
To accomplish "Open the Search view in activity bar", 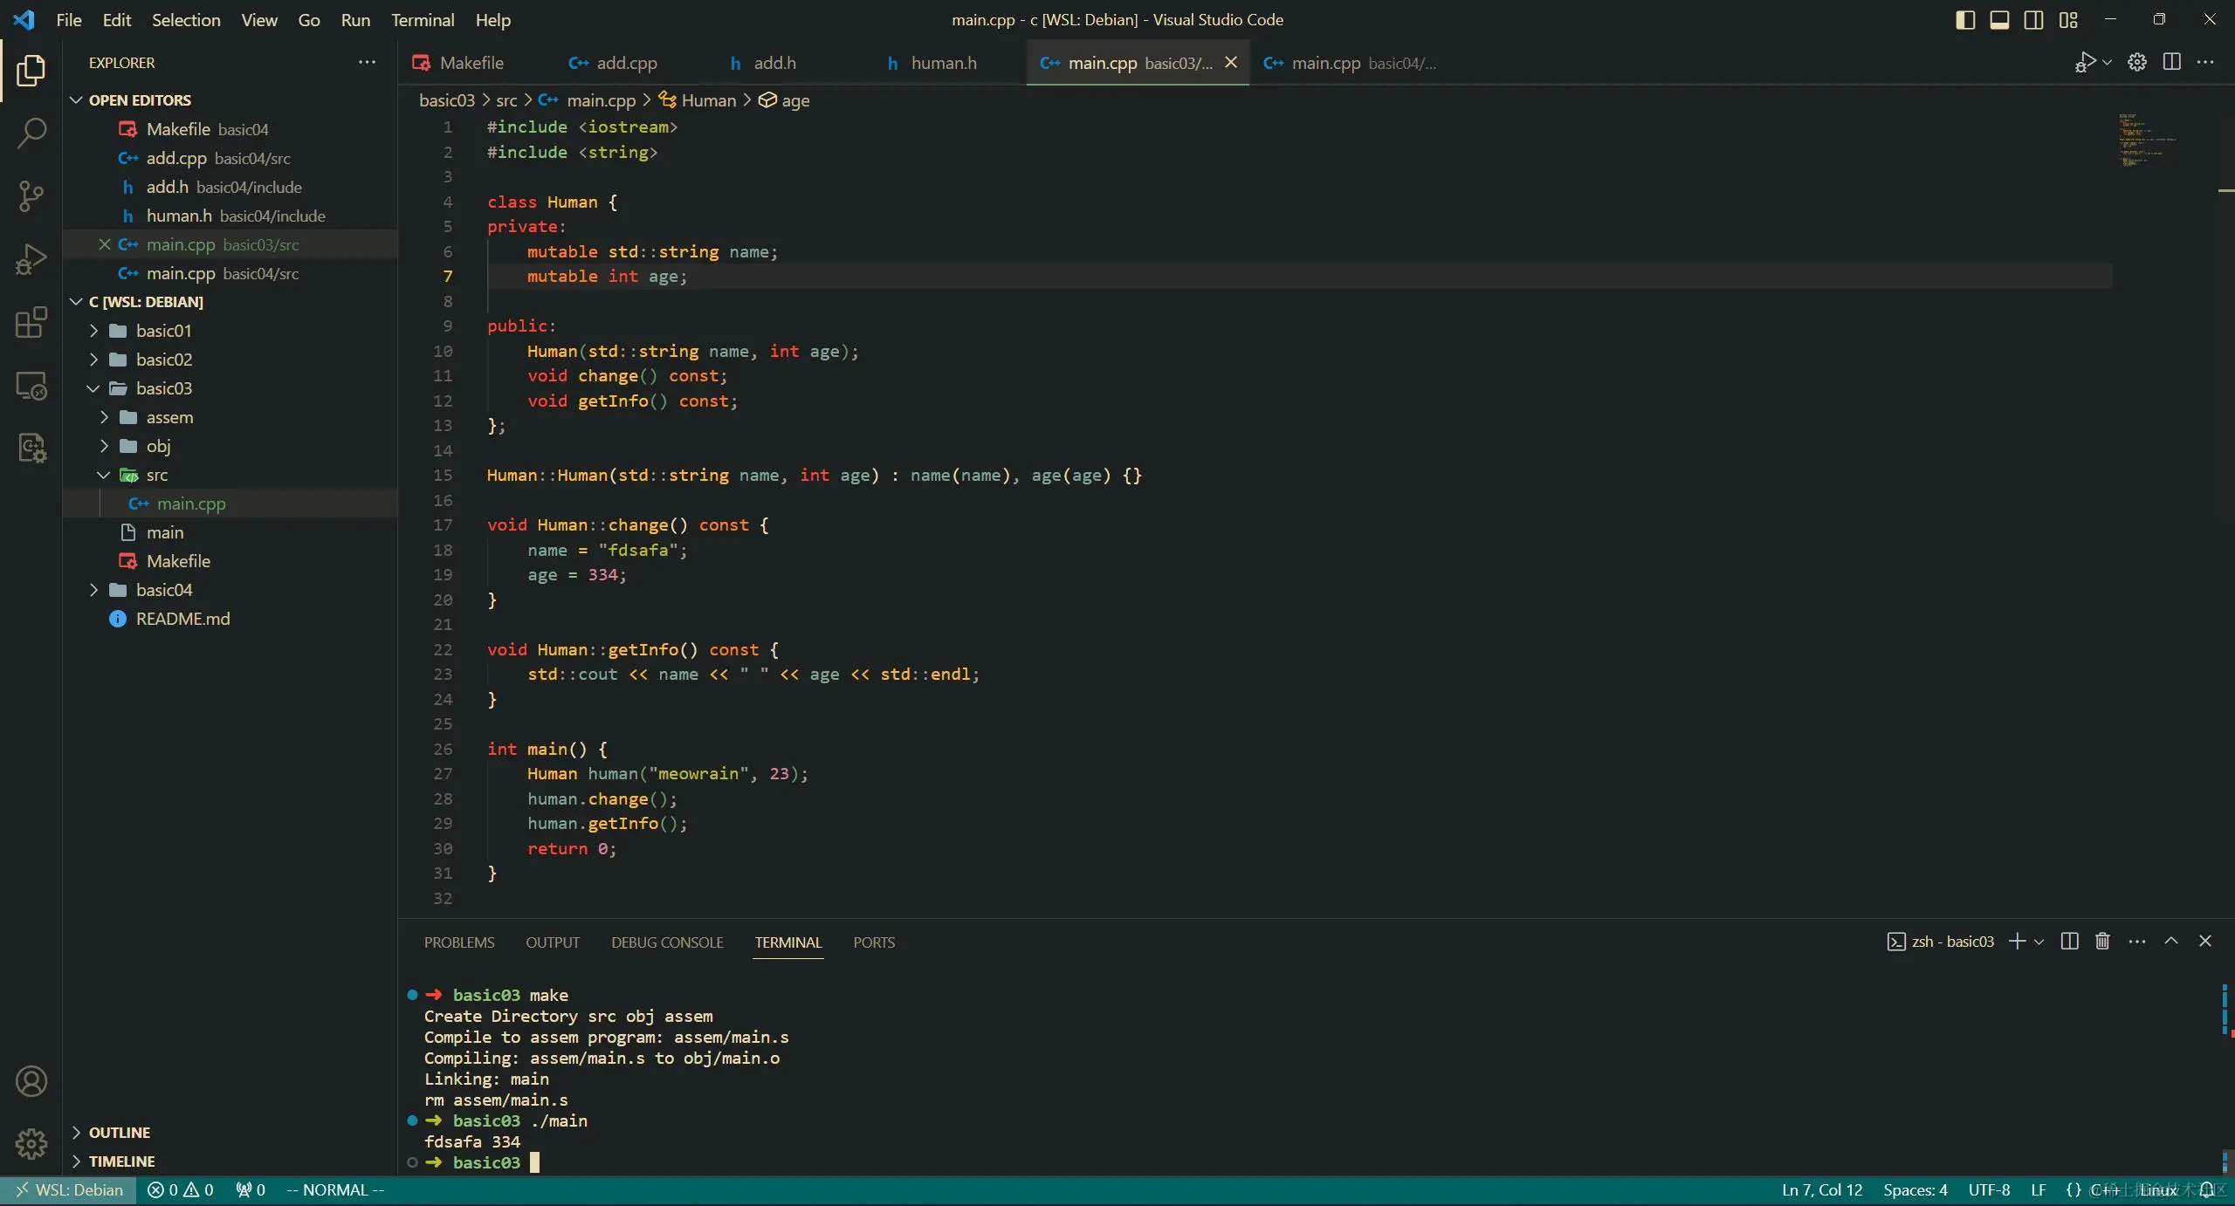I will [31, 134].
